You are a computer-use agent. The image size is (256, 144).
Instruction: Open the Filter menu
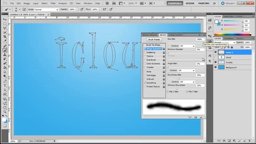point(53,3)
